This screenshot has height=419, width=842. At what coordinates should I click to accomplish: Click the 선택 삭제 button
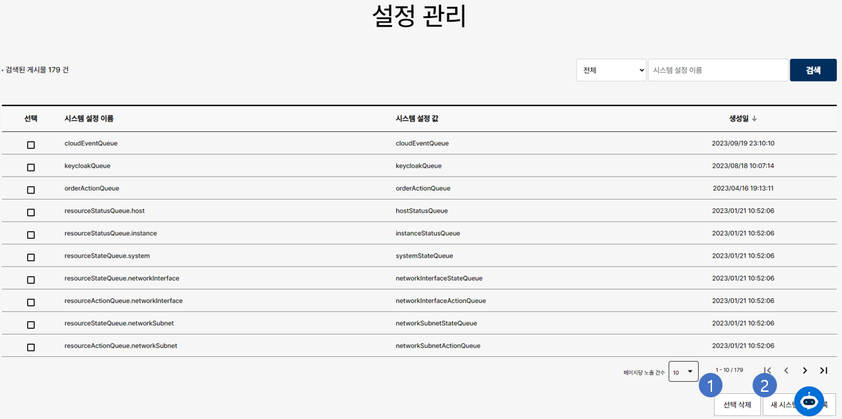pos(736,405)
